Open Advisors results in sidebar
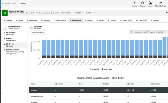The image size is (168, 103). pos(15,39)
